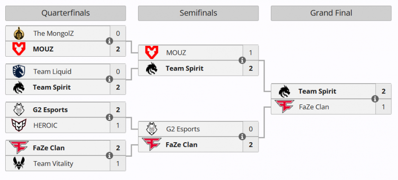The width and height of the screenshot is (398, 180).
Task: Open HEROIC team name link
Action: coord(45,125)
